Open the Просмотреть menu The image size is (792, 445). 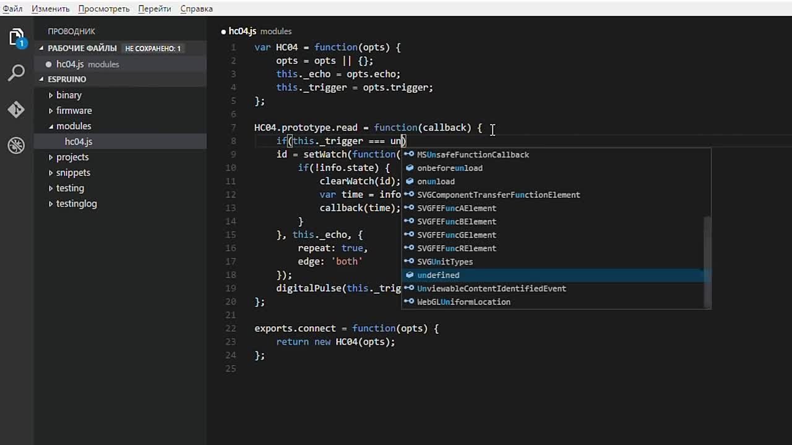pyautogui.click(x=104, y=9)
